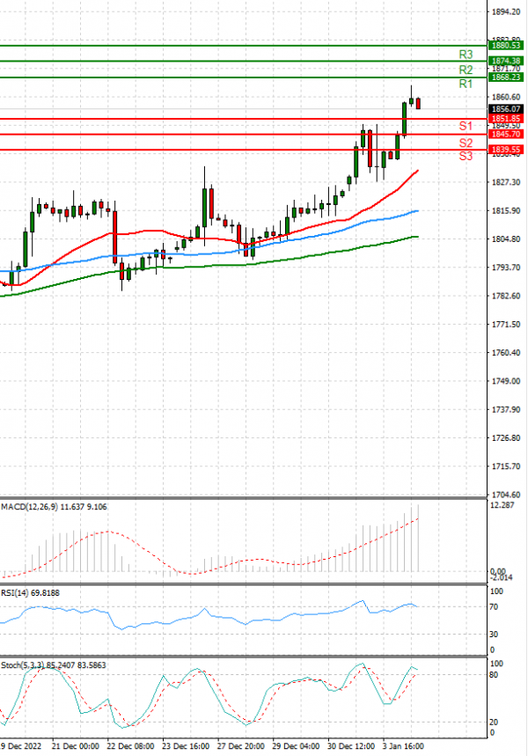This screenshot has height=756, width=528.
Task: Click the 23 Dec 16:00 time label
Action: (x=186, y=746)
